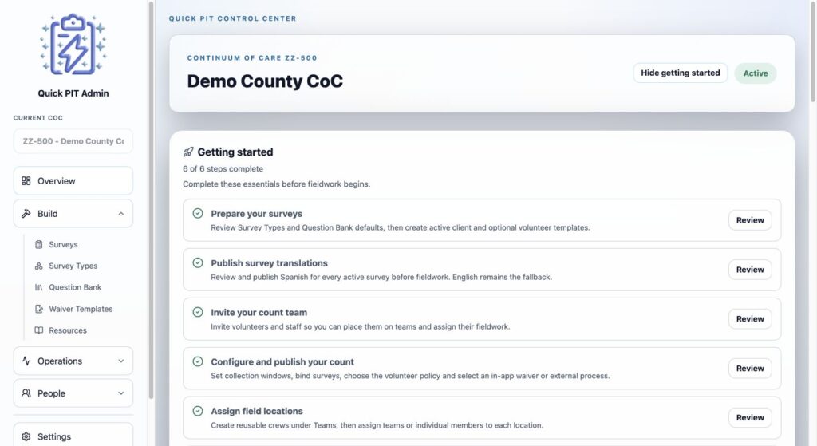Screen dimensions: 817x446
Task: Click the sidebar vertical scrollbar
Action: [151, 200]
